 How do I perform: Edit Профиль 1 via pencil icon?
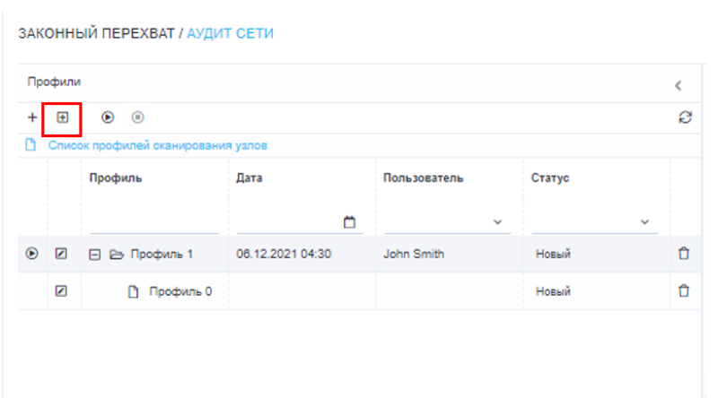(61, 254)
